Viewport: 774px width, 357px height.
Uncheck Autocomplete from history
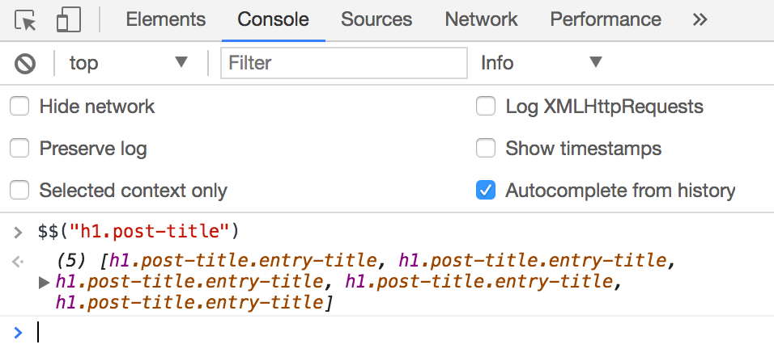486,191
